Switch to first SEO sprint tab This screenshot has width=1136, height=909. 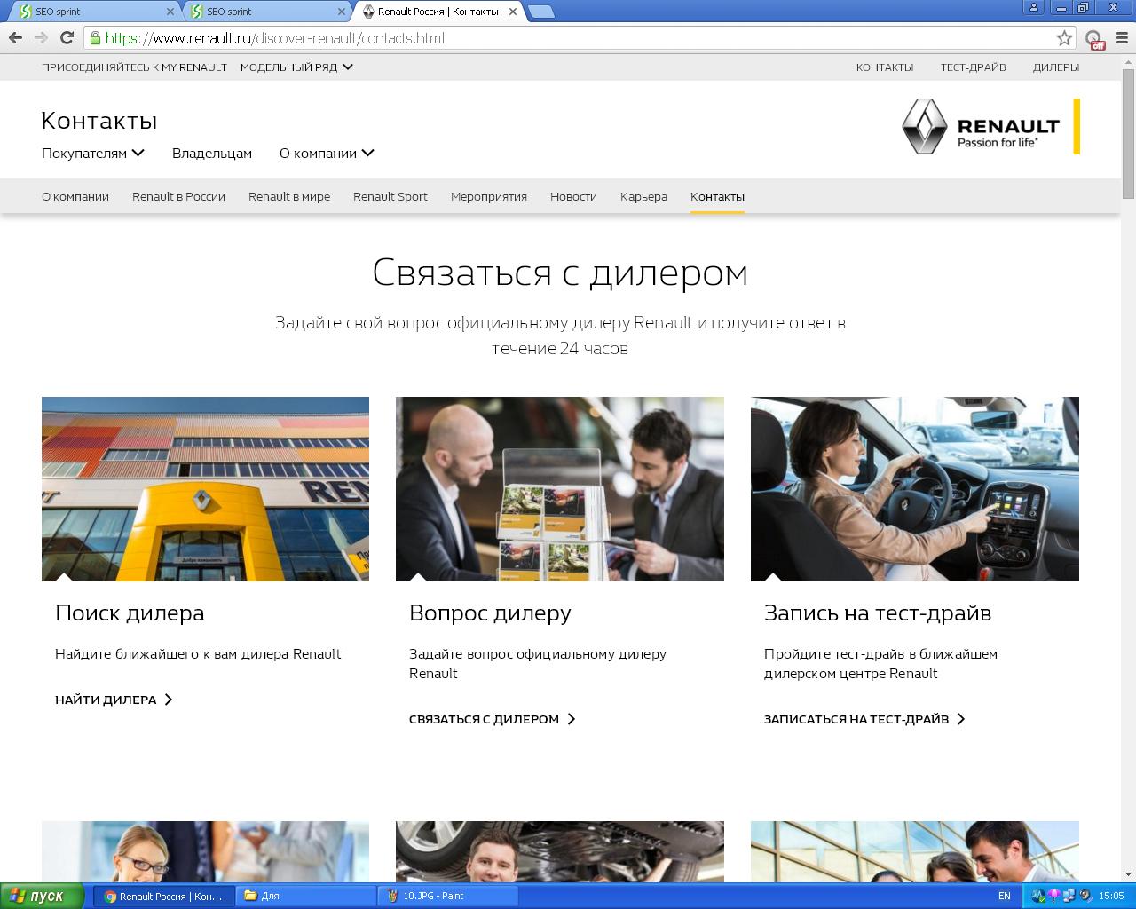pyautogui.click(x=94, y=12)
